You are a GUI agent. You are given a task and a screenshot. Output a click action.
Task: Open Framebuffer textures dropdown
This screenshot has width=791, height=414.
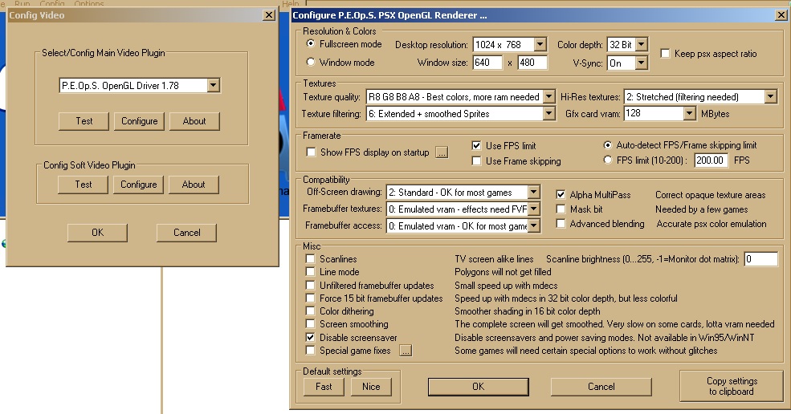[x=534, y=209]
